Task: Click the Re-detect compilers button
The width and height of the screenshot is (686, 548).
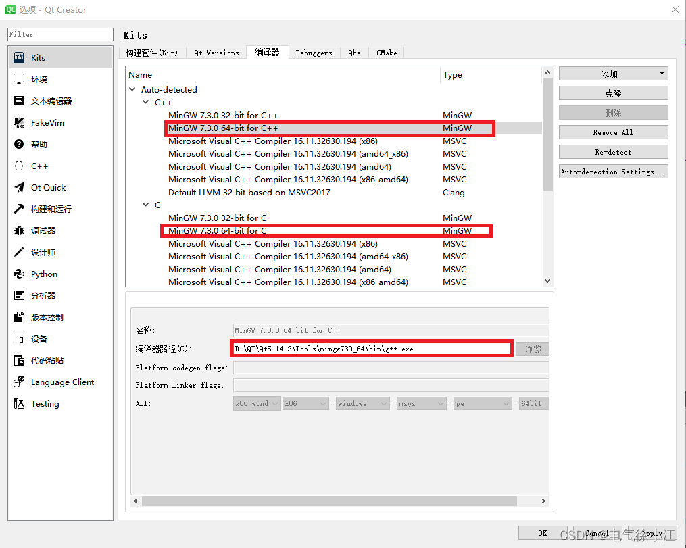Action: (612, 151)
